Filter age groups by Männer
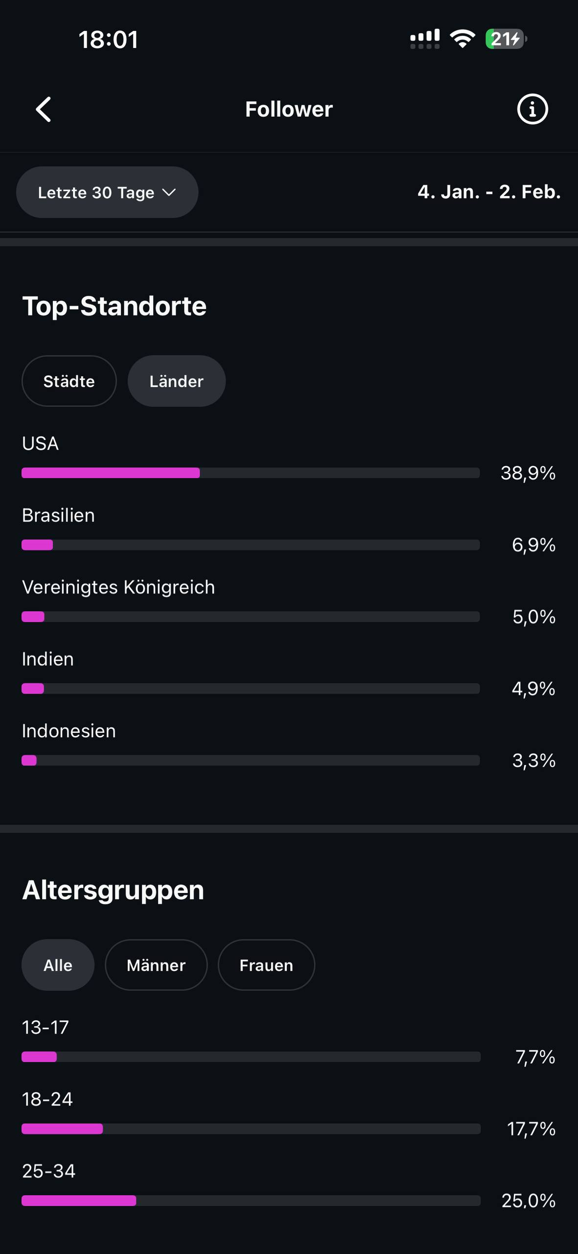 coord(156,965)
